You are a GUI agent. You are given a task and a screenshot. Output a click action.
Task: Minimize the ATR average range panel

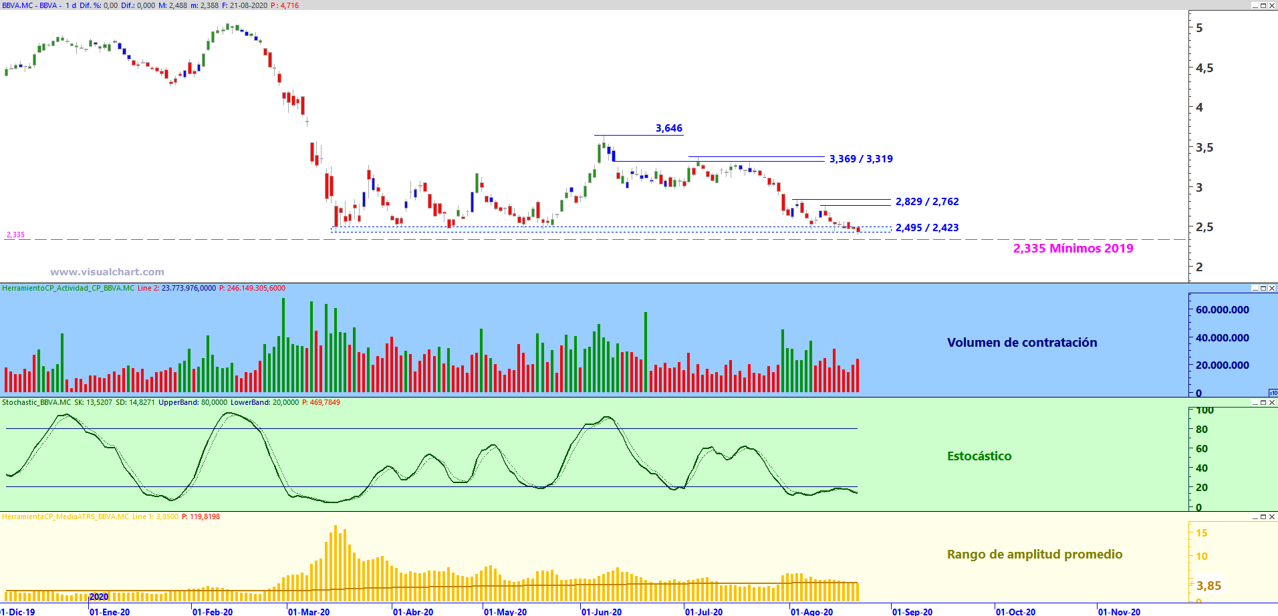[1255, 517]
